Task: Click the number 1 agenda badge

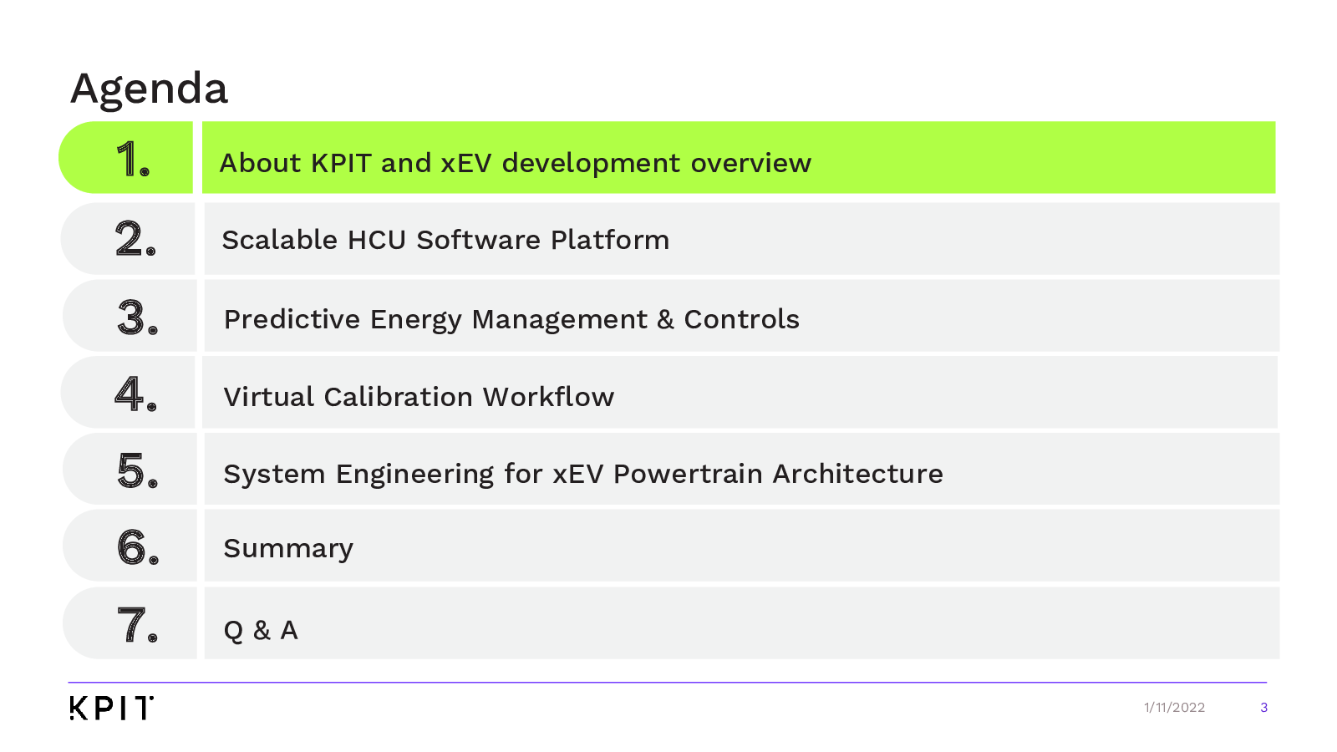Action: [132, 159]
